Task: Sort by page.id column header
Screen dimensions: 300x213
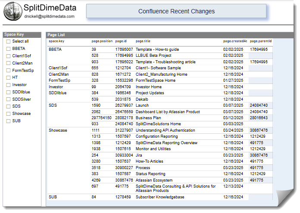Action: [x=121, y=41]
